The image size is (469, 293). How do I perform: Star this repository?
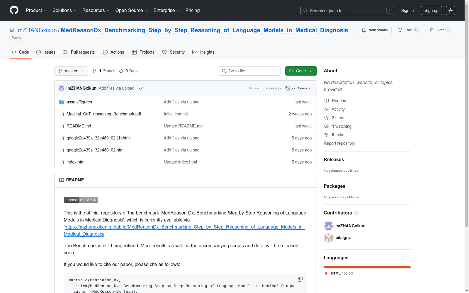tap(440, 30)
